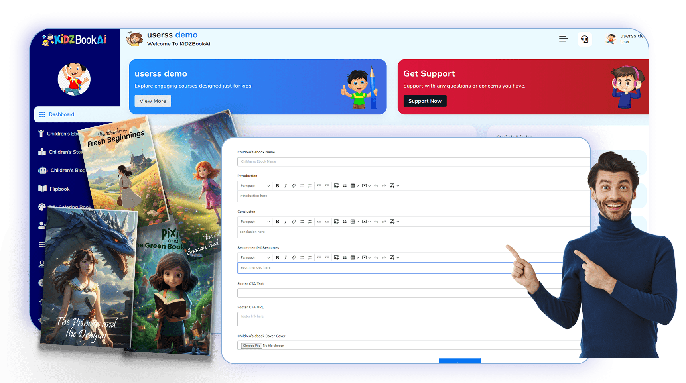
Task: Insert a block quote in the Introduction editor
Action: pos(345,186)
